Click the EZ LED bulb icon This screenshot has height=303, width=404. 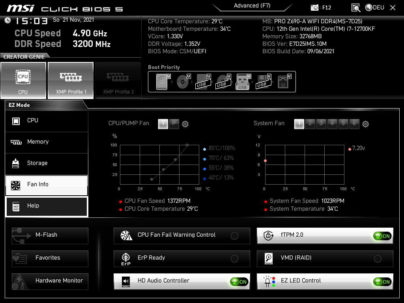click(269, 282)
